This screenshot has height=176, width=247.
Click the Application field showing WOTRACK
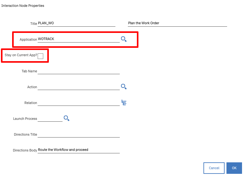click(79, 39)
